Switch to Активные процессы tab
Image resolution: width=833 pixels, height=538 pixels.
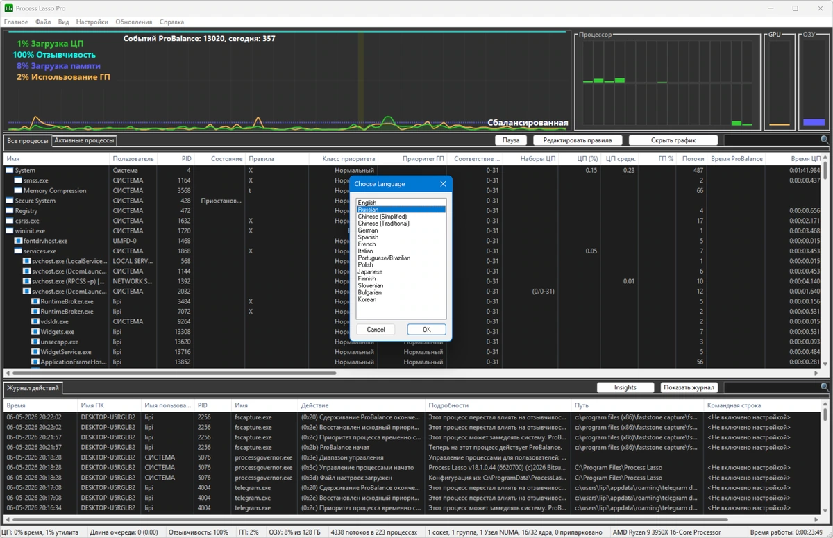(x=85, y=140)
